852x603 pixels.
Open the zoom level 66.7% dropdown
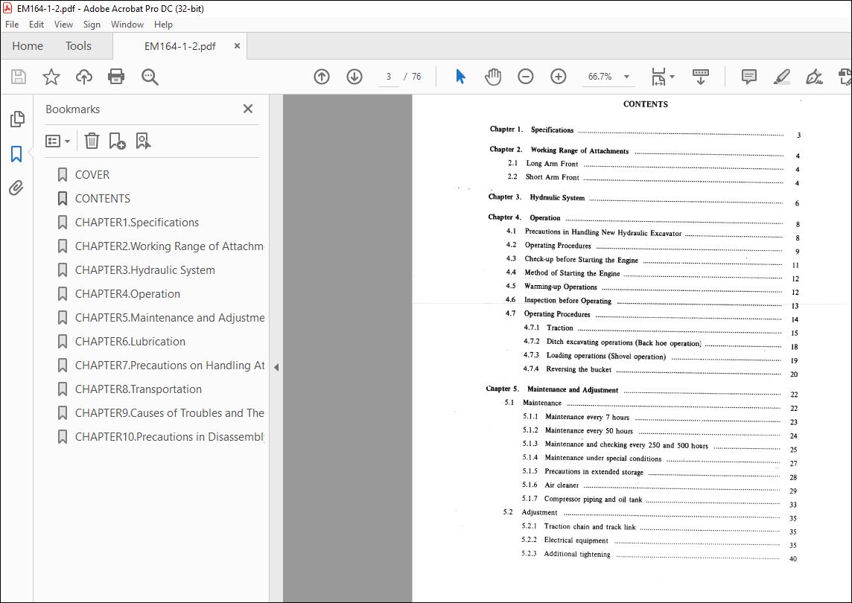(626, 77)
